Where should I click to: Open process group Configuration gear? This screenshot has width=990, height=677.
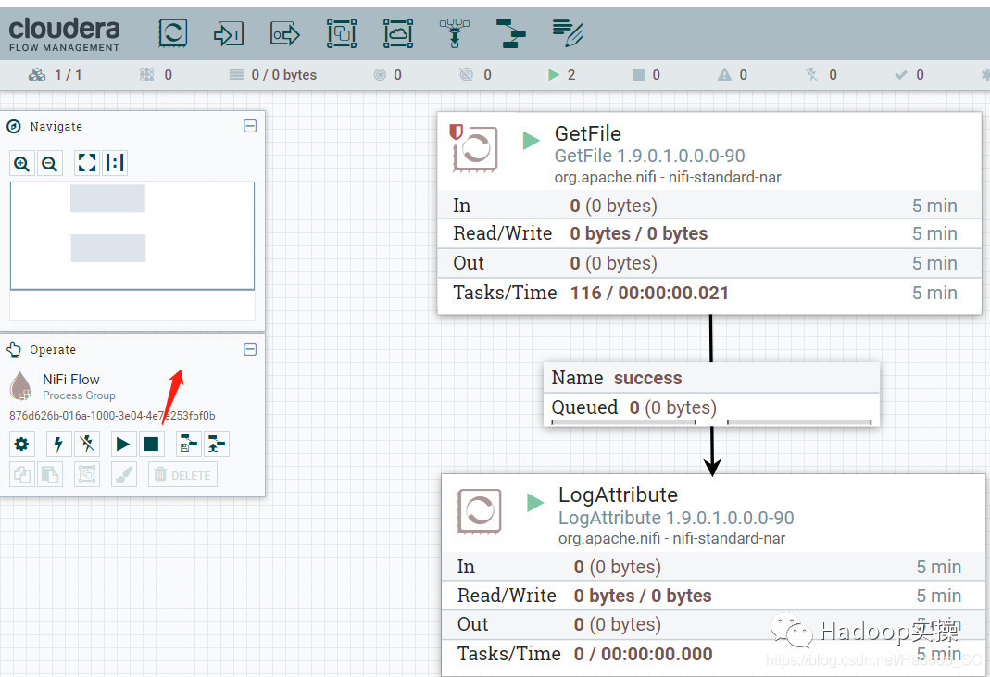[x=21, y=444]
